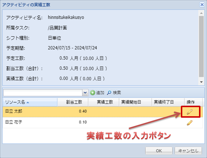Image resolution: width=207 pixels, height=158 pixels.
Task: Click inside the resource selection text field
Action: point(43,93)
